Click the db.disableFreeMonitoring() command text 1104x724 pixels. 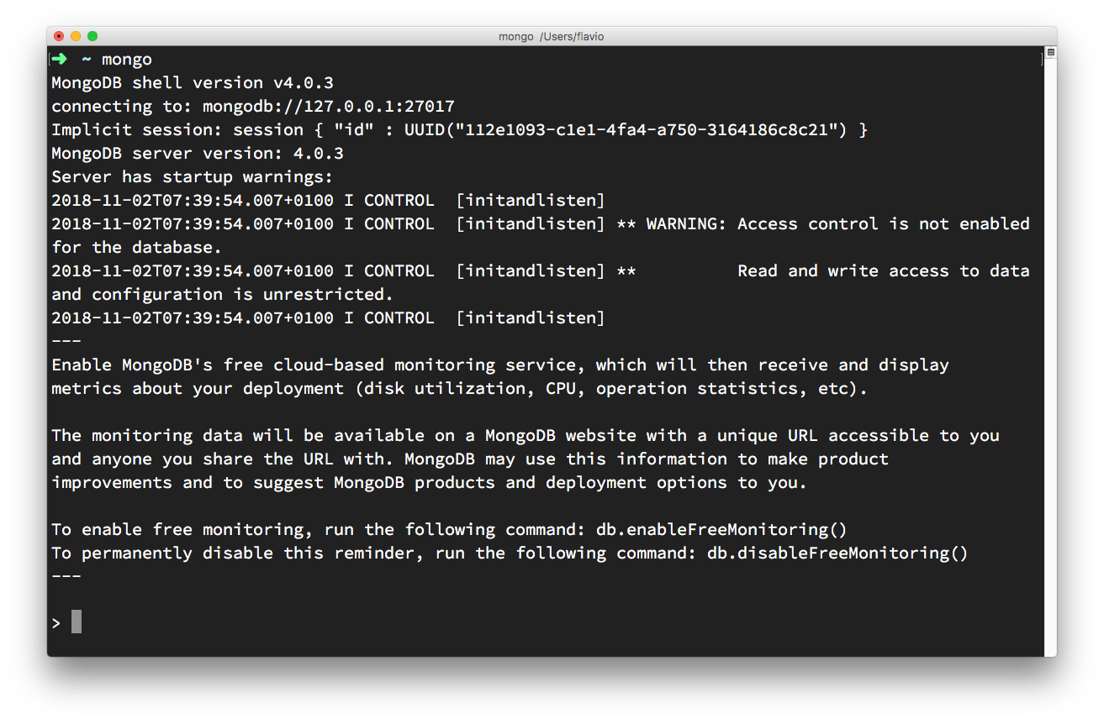tap(837, 553)
